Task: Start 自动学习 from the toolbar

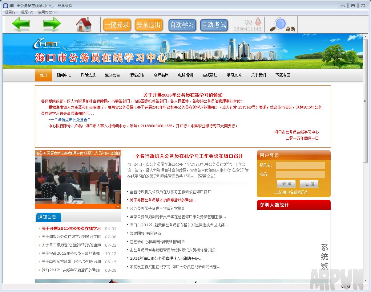Action: pos(182,25)
